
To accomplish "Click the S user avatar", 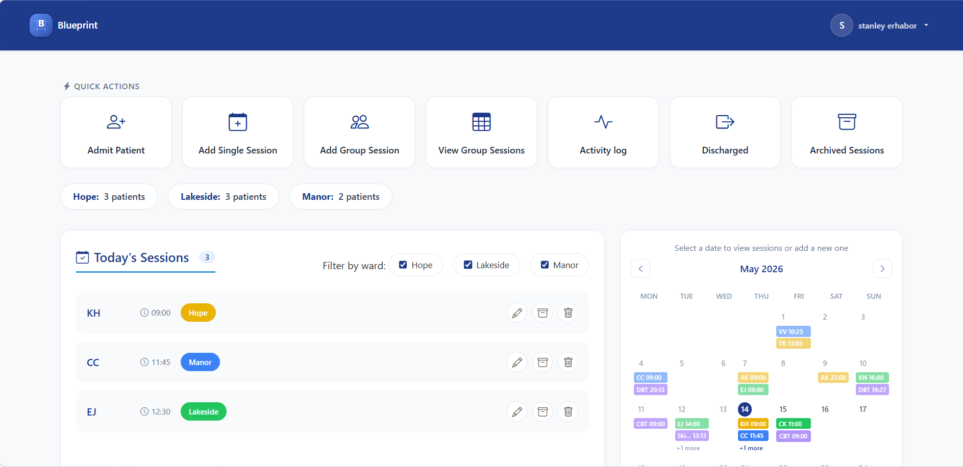I will click(842, 25).
